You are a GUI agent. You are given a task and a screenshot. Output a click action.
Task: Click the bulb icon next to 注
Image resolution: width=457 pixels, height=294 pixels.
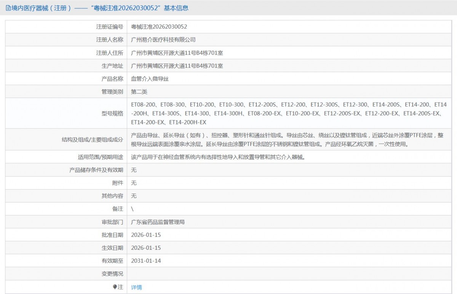115,287
